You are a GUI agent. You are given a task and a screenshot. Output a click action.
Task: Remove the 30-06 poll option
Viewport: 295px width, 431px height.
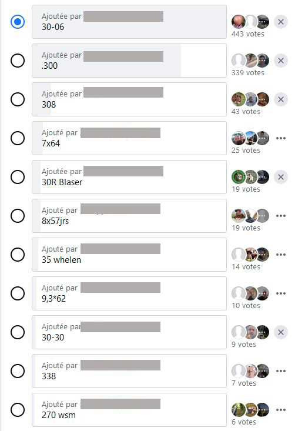(x=281, y=22)
